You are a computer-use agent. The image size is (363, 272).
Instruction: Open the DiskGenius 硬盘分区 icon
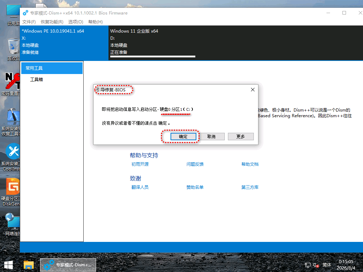click(11, 192)
